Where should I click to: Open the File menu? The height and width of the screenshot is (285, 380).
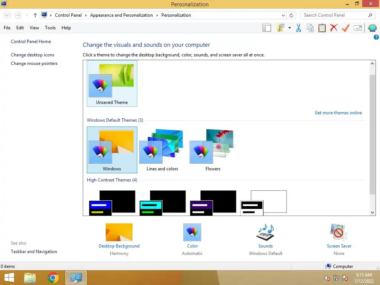coord(7,28)
